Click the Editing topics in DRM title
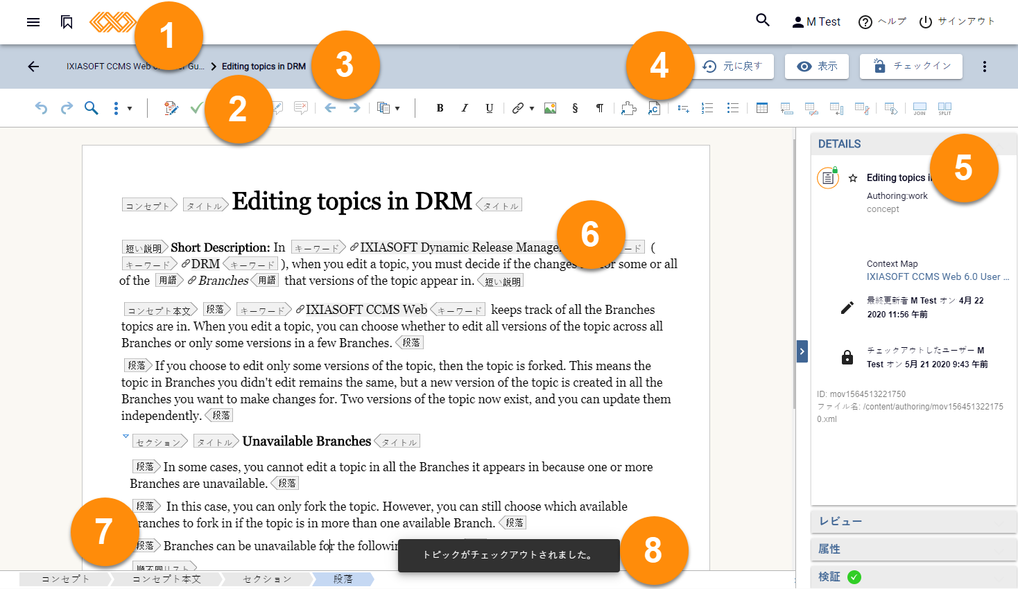This screenshot has width=1018, height=589. (x=352, y=201)
